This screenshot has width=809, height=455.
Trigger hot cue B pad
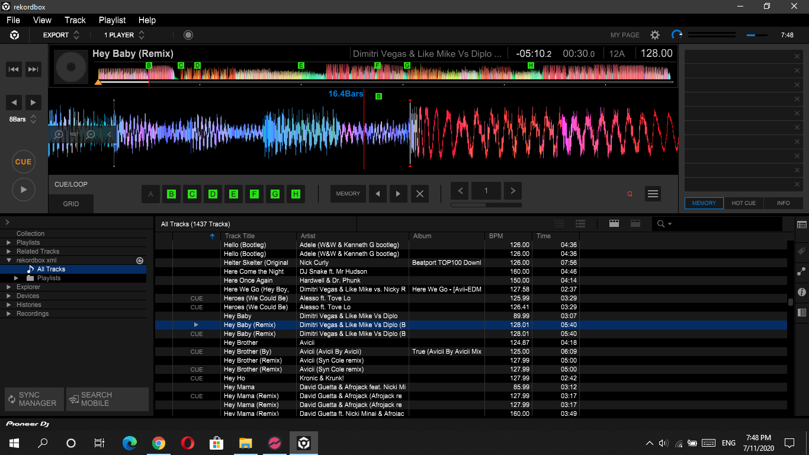coord(171,194)
